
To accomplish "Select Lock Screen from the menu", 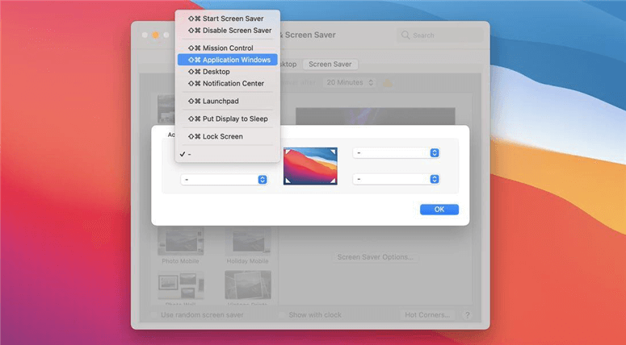I will pyautogui.click(x=228, y=136).
